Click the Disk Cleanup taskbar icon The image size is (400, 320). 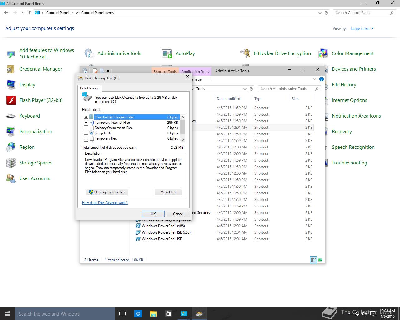(x=199, y=314)
